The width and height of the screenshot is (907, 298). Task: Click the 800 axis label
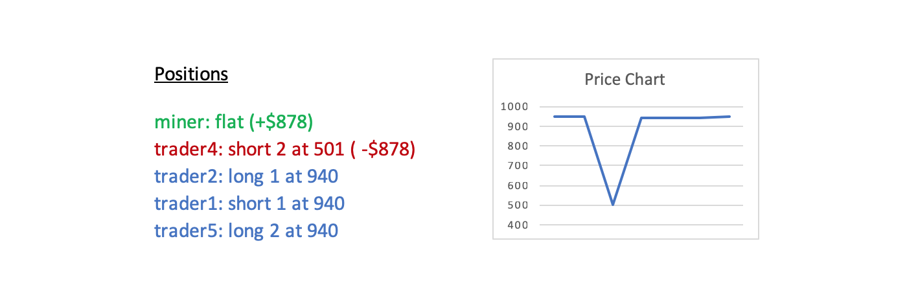(518, 146)
